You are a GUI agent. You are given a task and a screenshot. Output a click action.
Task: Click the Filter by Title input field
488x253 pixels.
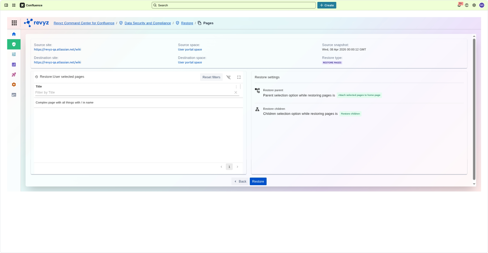coord(133,92)
